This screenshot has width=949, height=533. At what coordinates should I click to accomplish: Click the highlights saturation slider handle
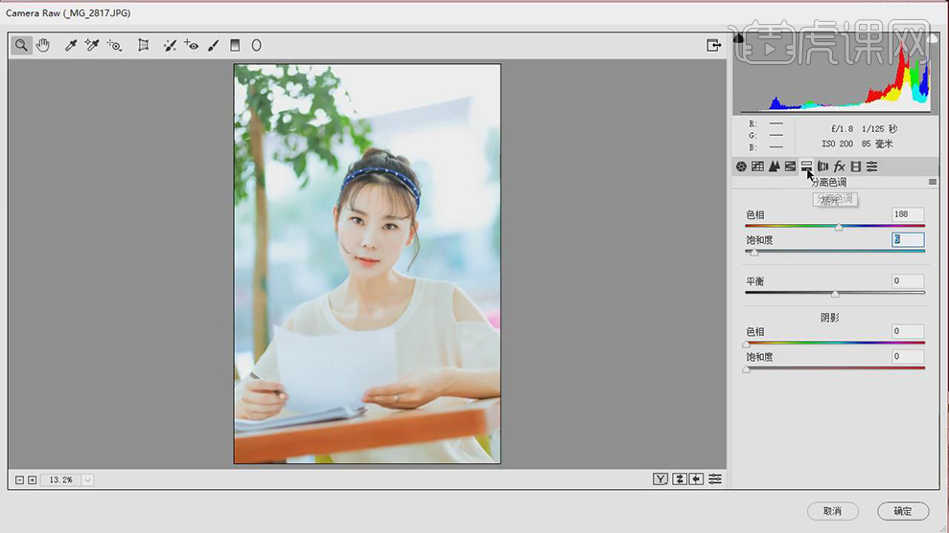point(754,253)
